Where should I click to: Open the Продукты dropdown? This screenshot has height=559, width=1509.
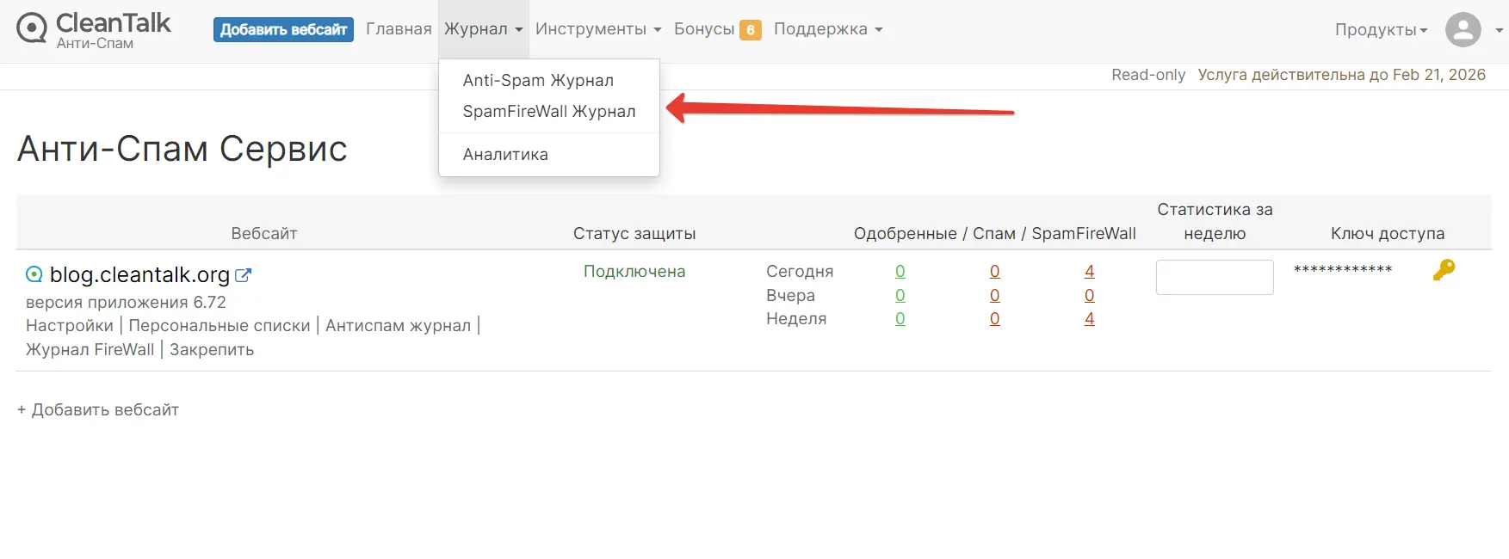[1381, 30]
